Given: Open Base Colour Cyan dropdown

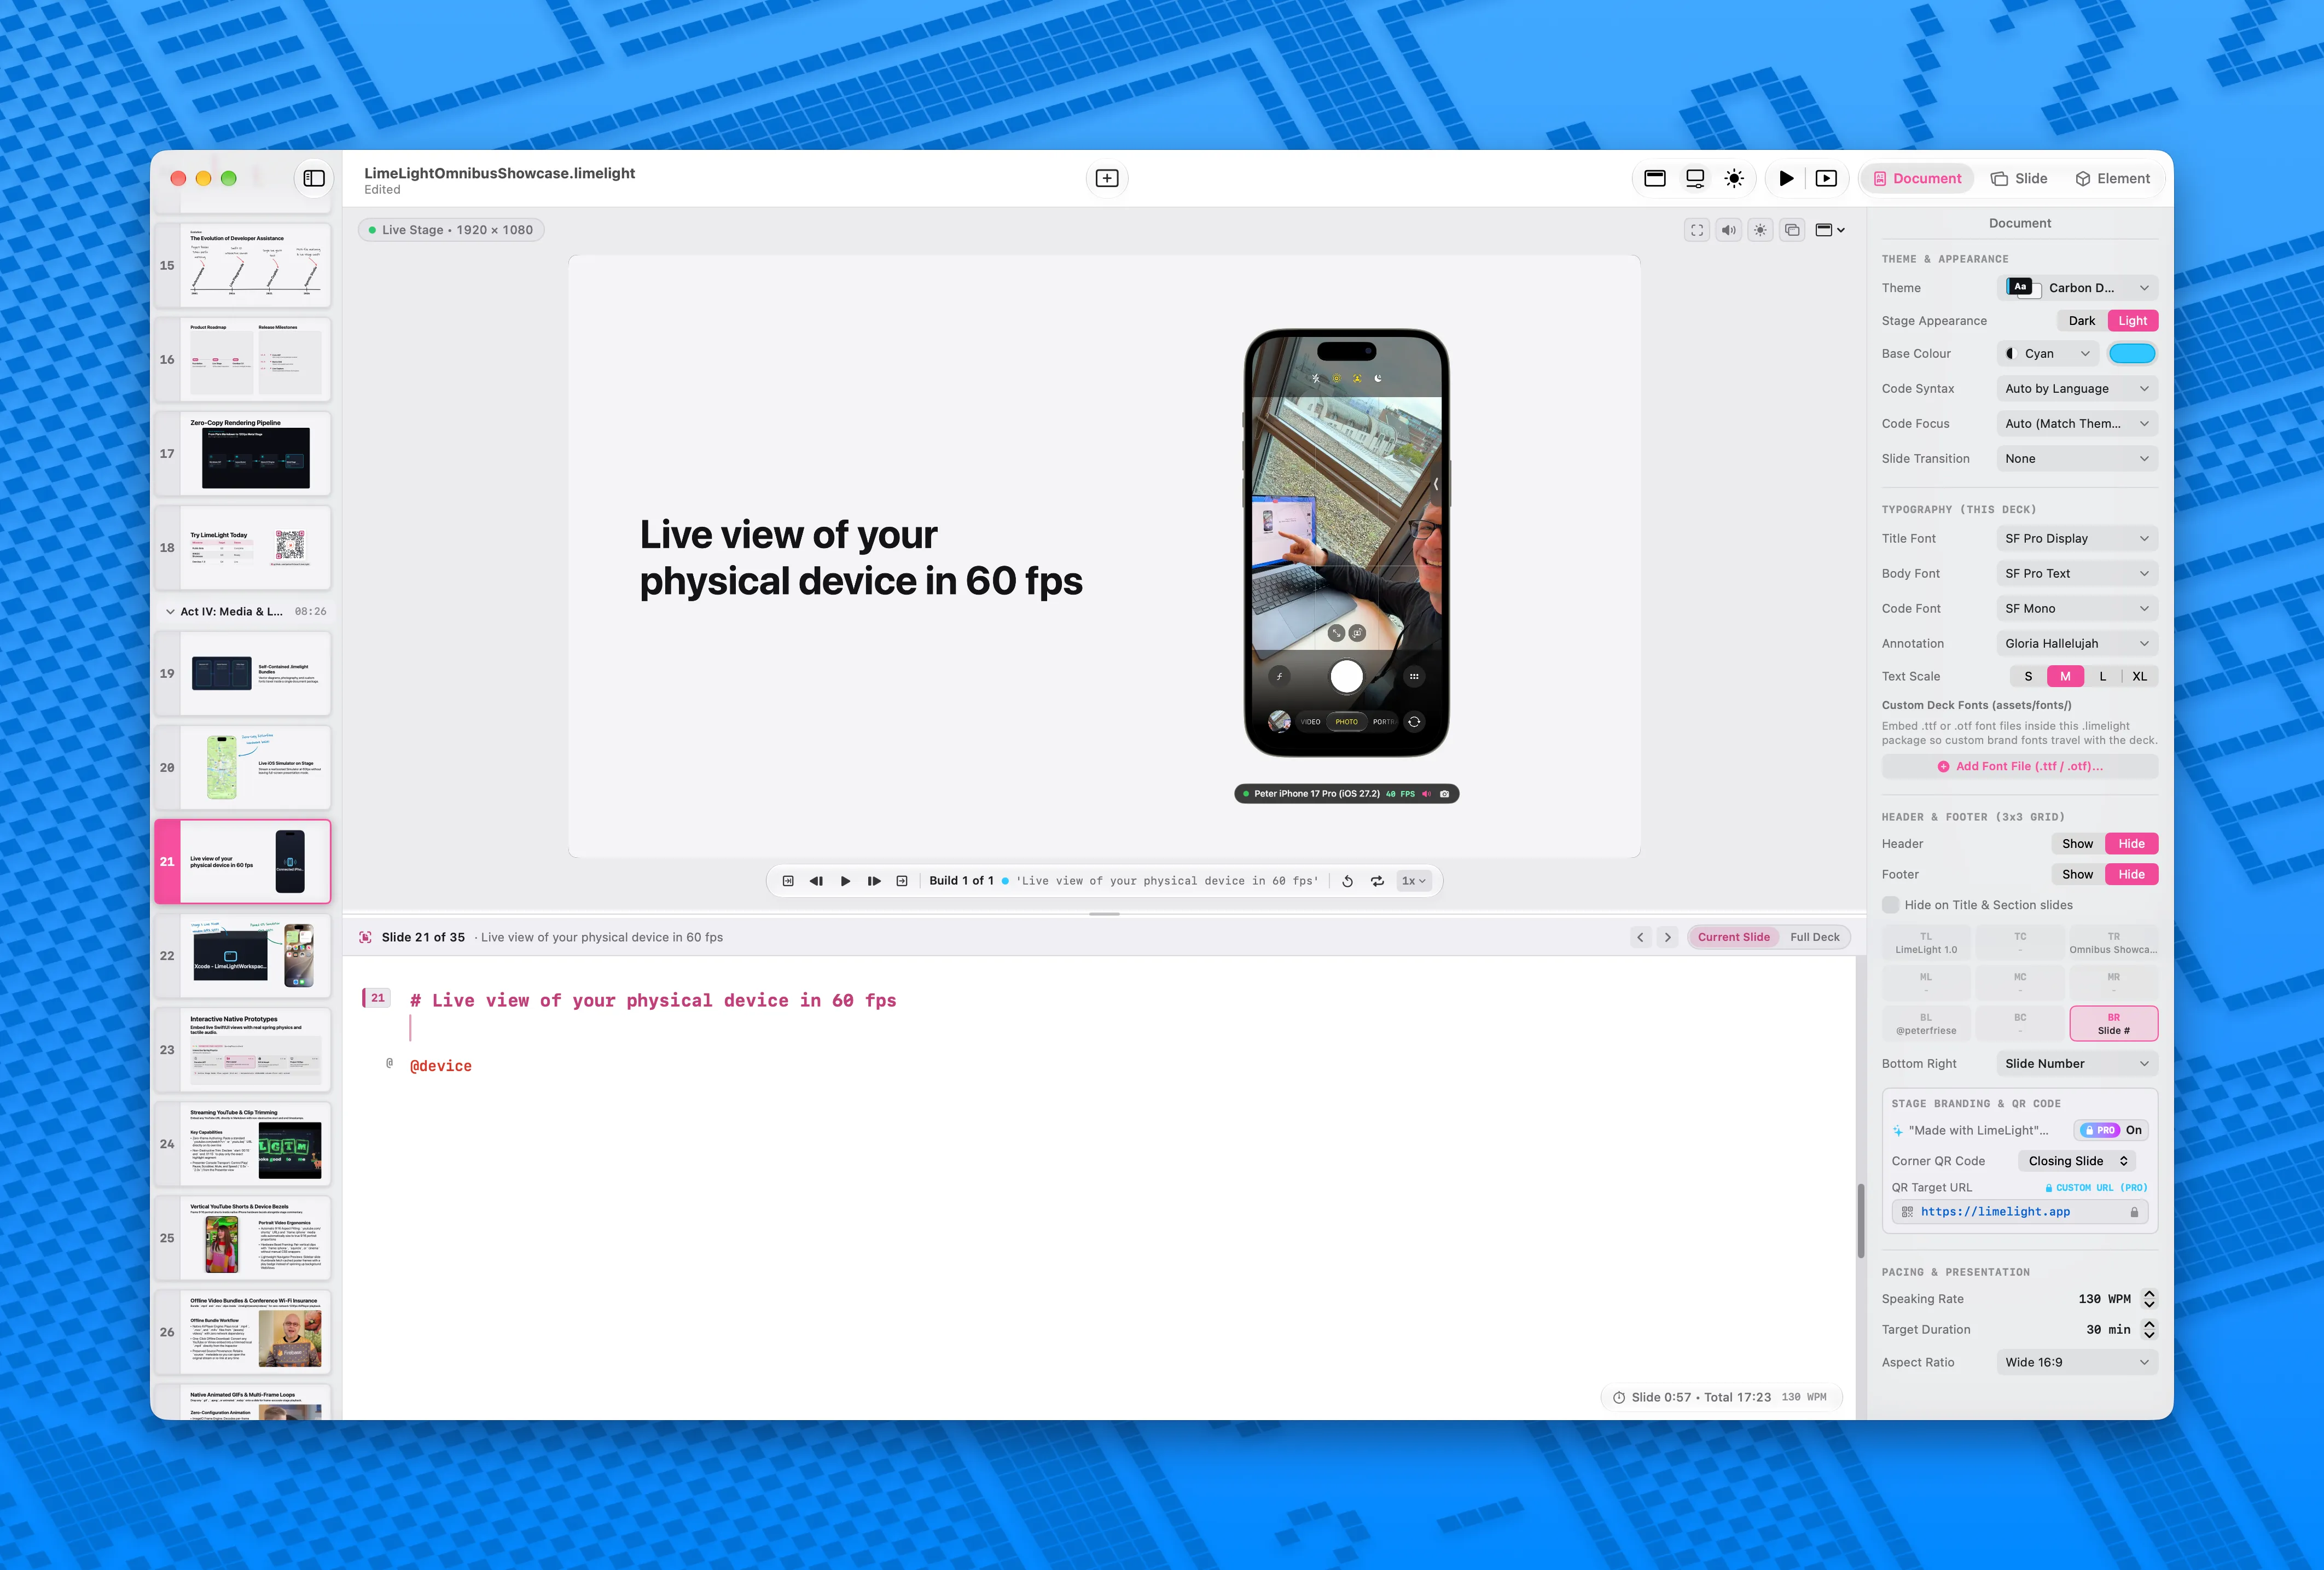Looking at the screenshot, I should (2047, 354).
